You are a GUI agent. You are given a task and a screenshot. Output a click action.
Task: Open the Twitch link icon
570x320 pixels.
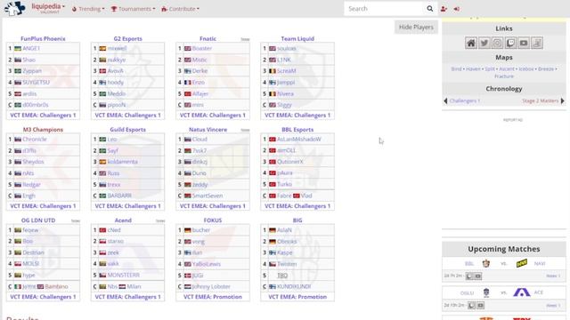coord(510,43)
